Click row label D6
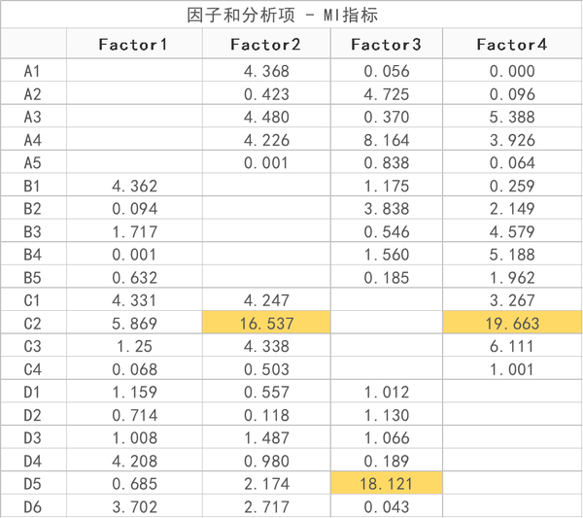The image size is (583, 518). click(33, 506)
